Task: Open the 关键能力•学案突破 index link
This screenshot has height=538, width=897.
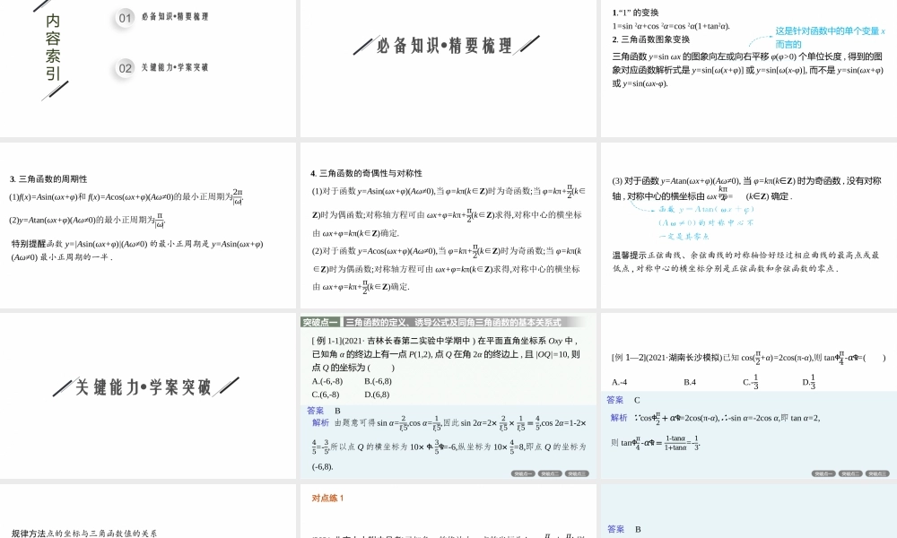Action: click(x=175, y=68)
